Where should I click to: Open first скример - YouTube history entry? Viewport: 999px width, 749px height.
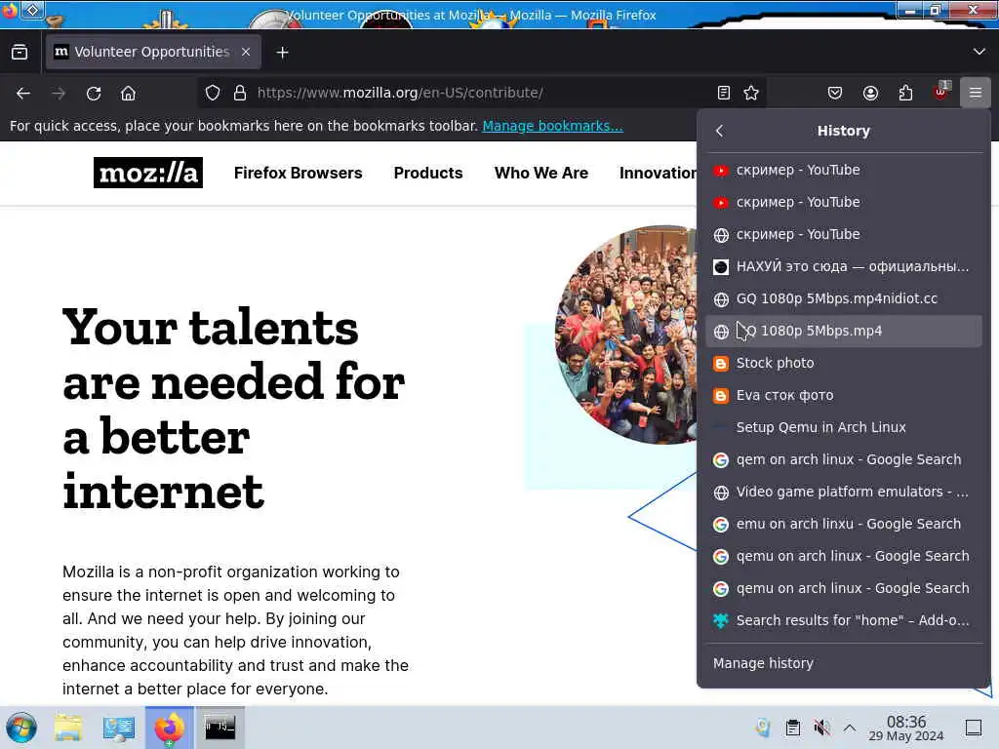tap(844, 170)
